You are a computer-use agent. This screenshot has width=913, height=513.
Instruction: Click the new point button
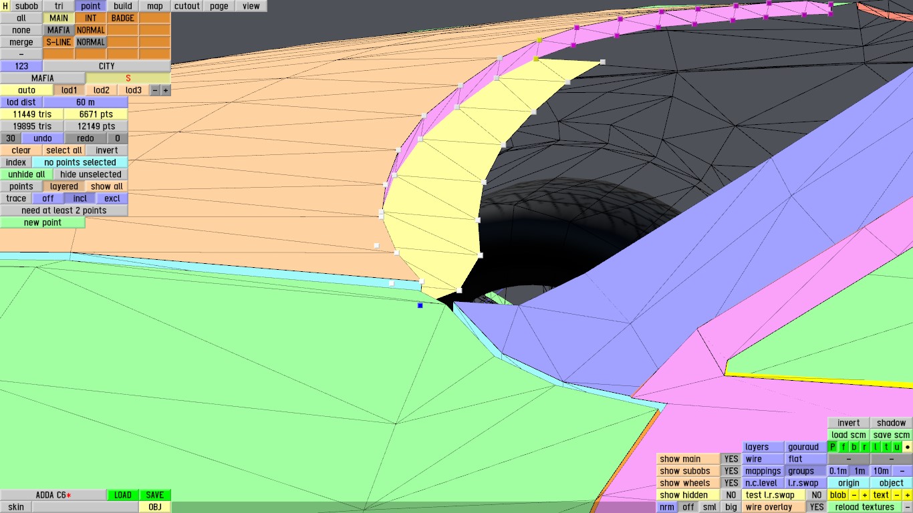tap(43, 222)
